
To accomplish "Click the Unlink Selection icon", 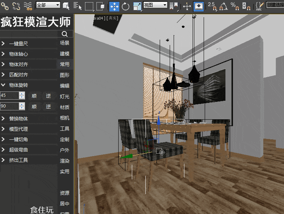I will (x=16, y=6).
